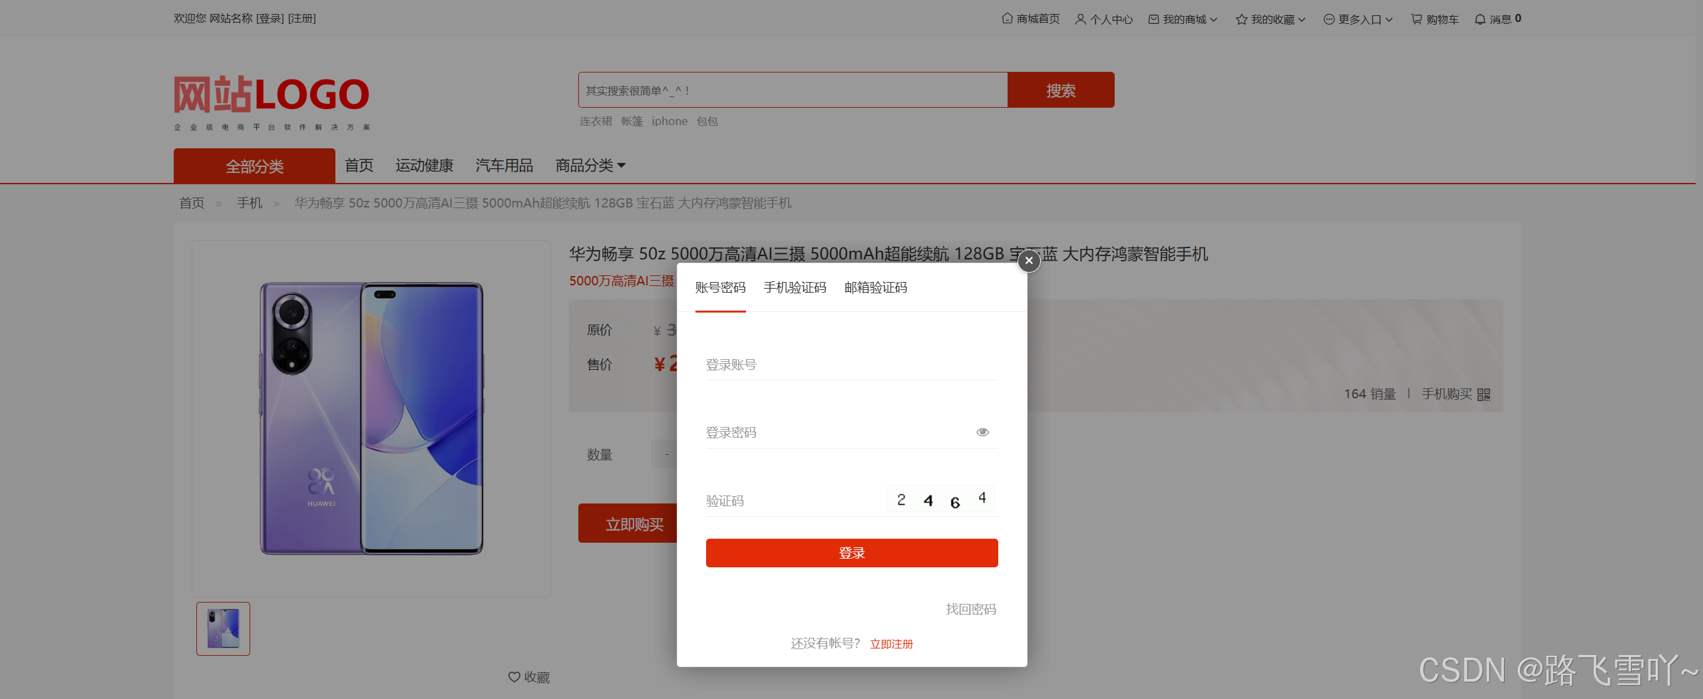Open the 全部分类 category menu

(254, 166)
